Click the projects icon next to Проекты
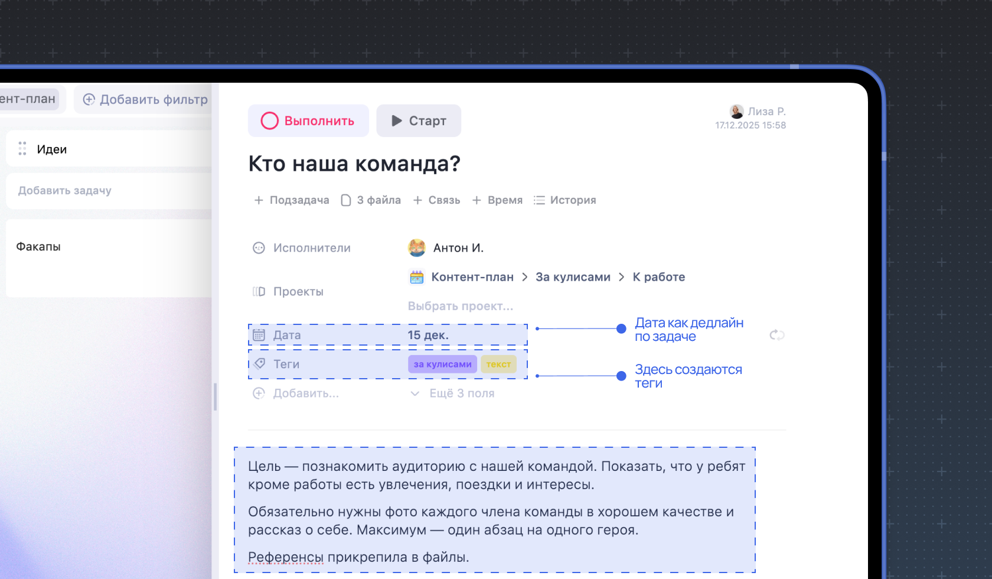Viewport: 992px width, 579px height. tap(259, 291)
